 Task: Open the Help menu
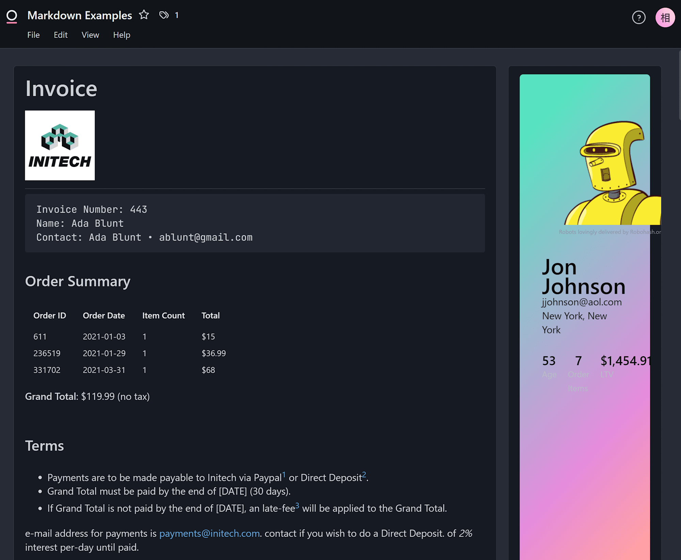pos(122,35)
